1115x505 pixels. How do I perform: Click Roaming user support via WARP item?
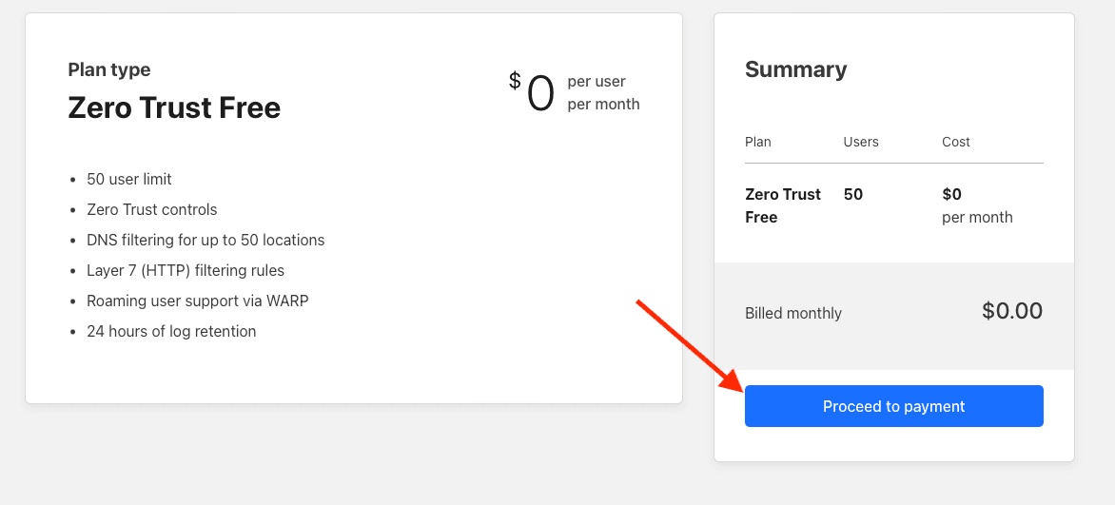[198, 301]
